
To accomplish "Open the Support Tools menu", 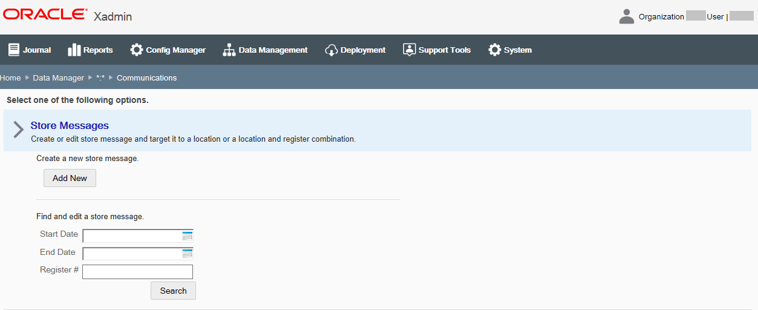I will click(x=437, y=50).
